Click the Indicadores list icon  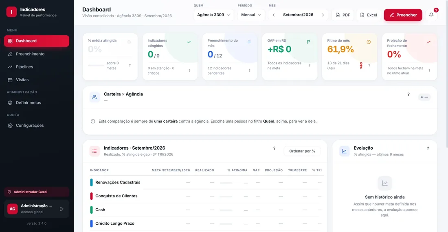(x=94, y=151)
